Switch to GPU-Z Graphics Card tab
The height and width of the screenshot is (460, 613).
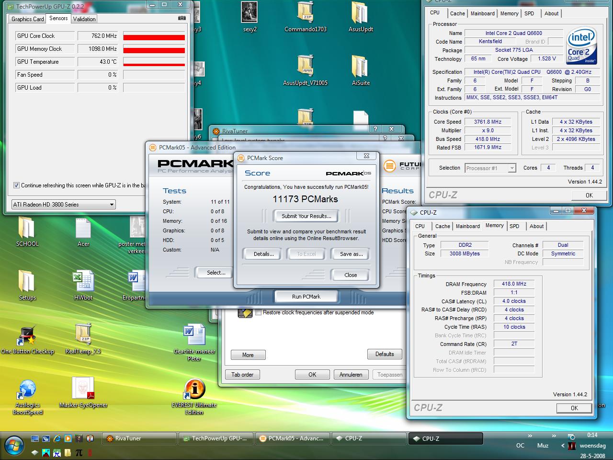pos(27,19)
